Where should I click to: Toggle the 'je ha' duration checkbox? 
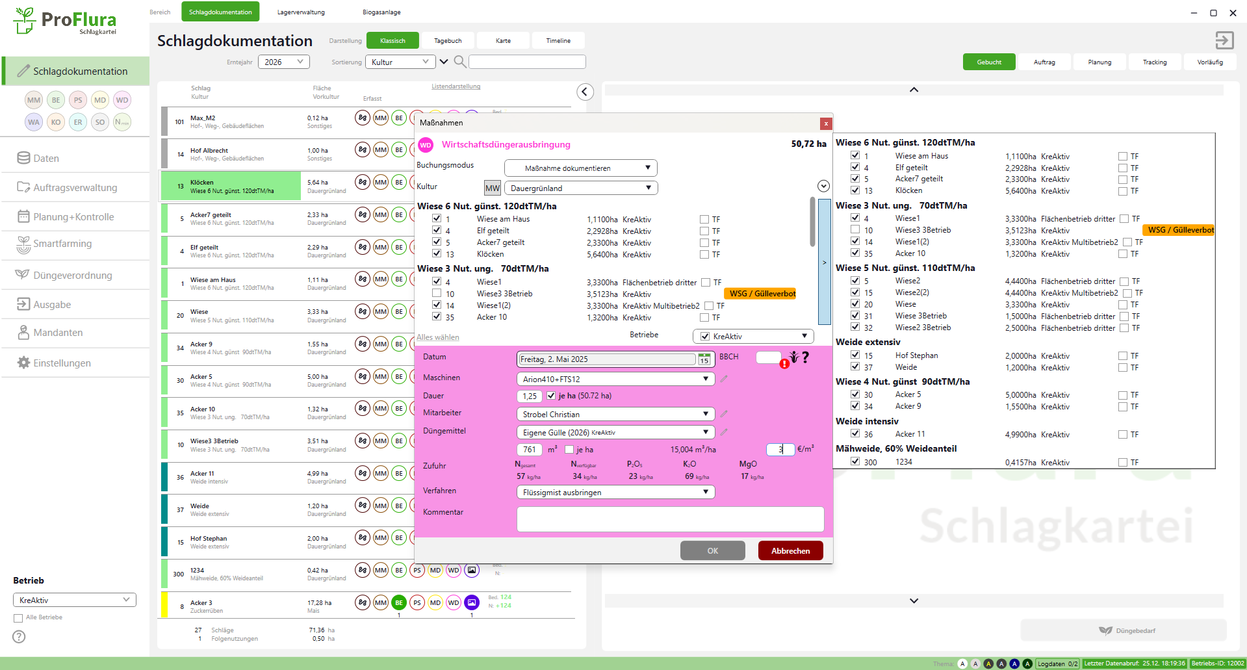click(551, 396)
